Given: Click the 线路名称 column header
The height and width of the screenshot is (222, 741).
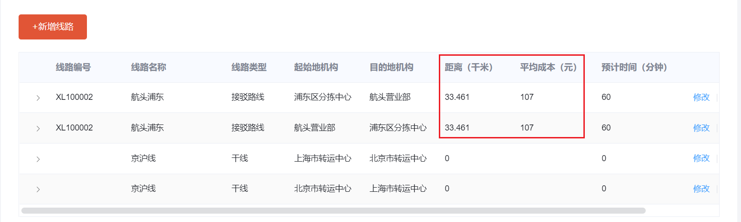Looking at the screenshot, I should pyautogui.click(x=148, y=67).
